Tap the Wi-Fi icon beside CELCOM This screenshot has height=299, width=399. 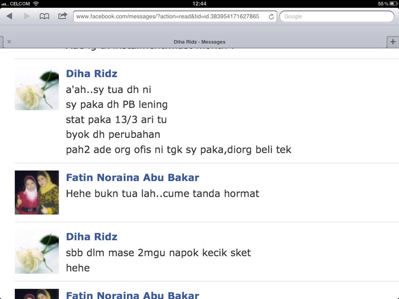pyautogui.click(x=36, y=4)
